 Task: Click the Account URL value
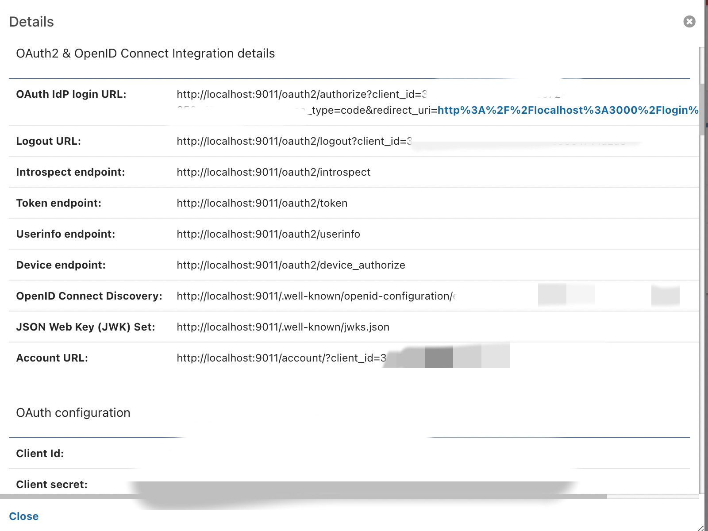281,358
